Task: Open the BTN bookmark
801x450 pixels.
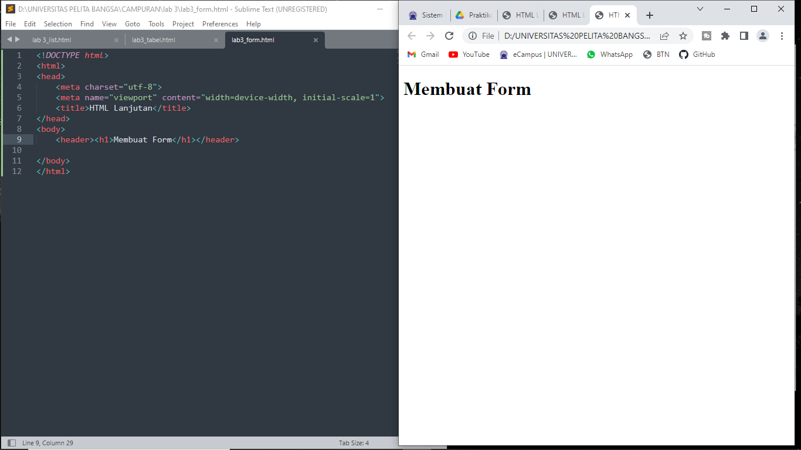Action: pos(656,54)
